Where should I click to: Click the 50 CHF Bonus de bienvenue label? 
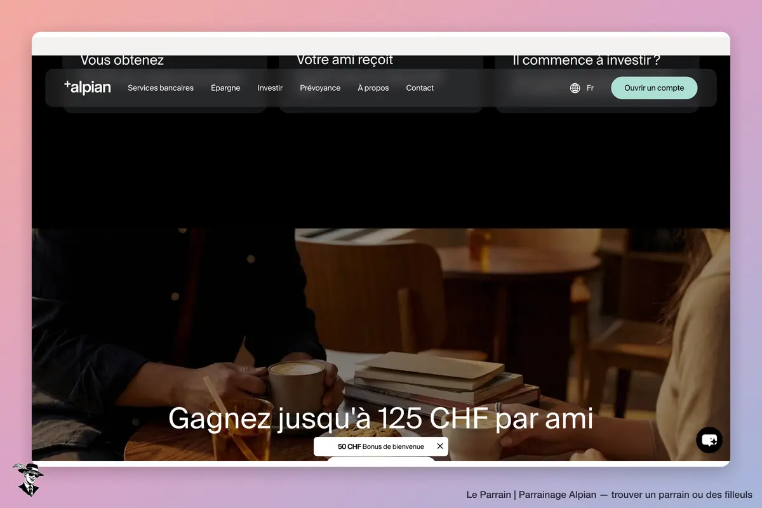381,446
